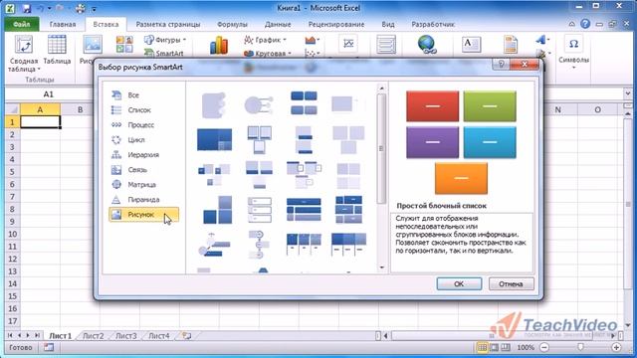This screenshot has height=358, width=637.
Task: Click the Save icon in quick access toolbar
Action: click(x=27, y=8)
